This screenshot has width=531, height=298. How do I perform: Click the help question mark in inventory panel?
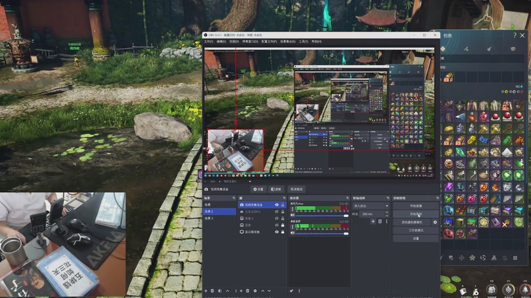(514, 36)
